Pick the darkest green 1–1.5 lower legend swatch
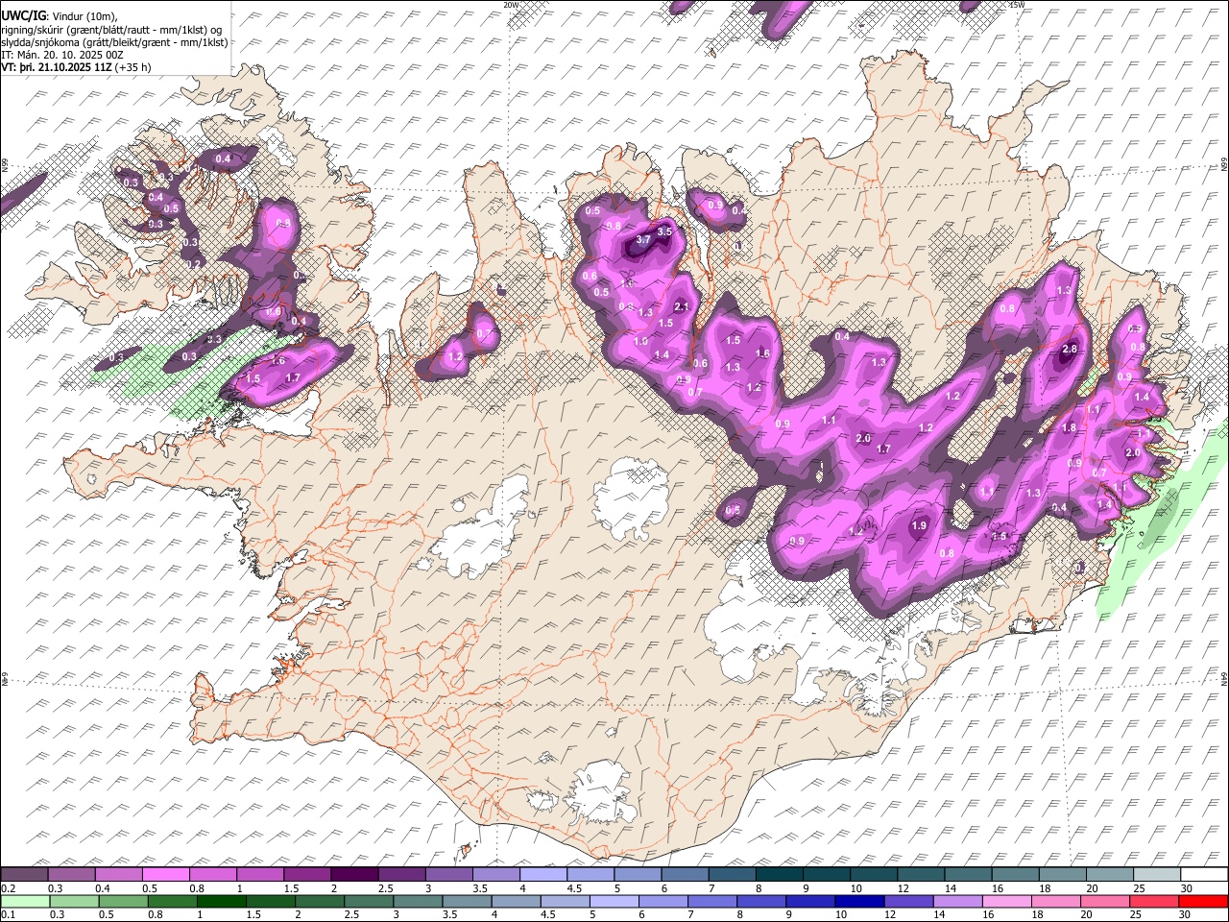The width and height of the screenshot is (1229, 922). tap(220, 901)
